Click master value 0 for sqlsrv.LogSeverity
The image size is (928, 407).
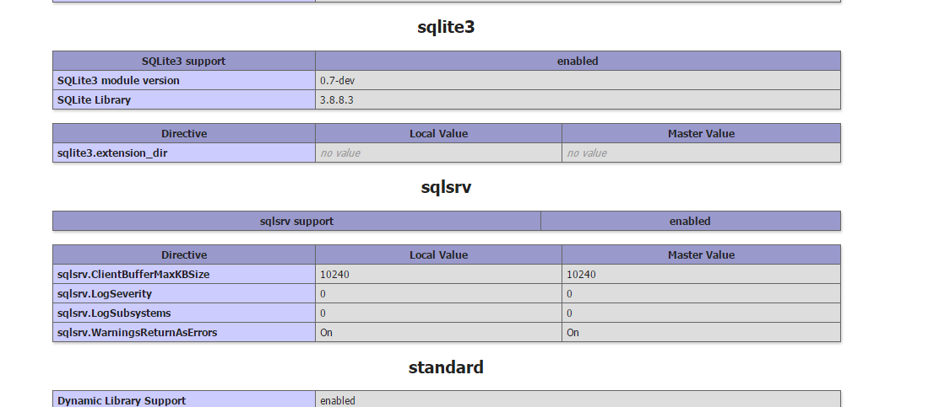569,293
